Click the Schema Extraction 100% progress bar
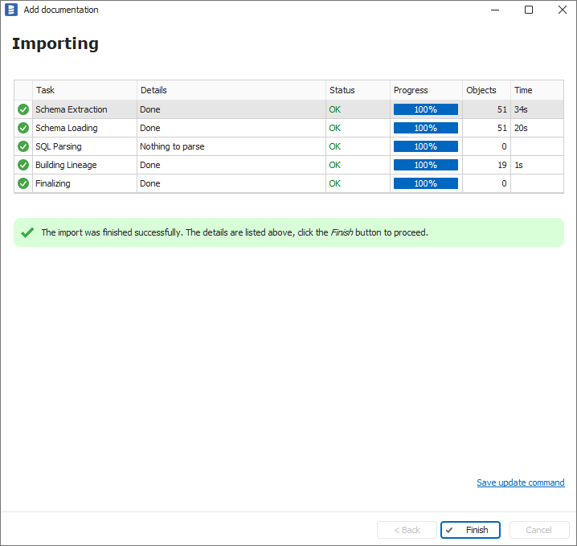 426,109
